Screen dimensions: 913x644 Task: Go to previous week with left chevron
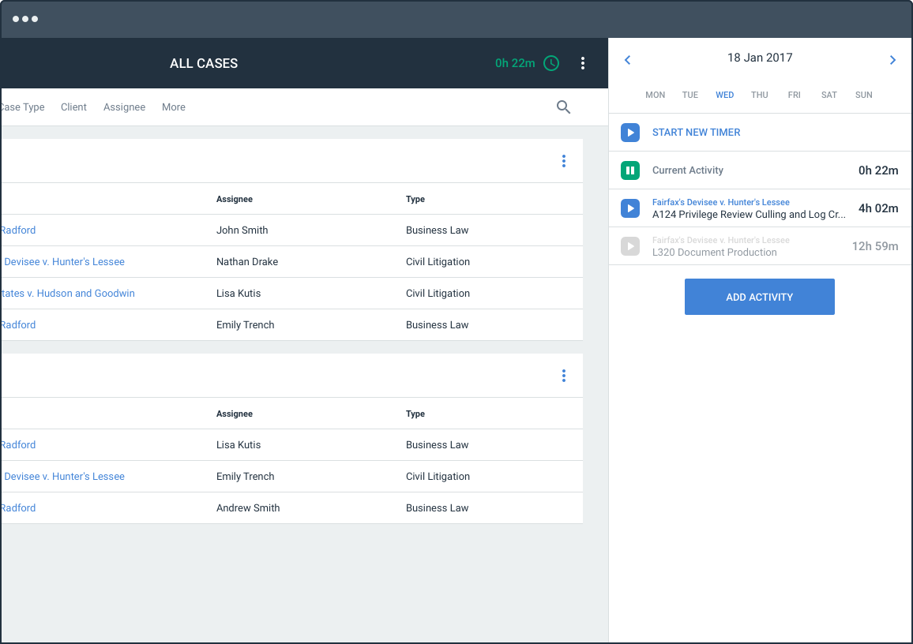pos(627,60)
